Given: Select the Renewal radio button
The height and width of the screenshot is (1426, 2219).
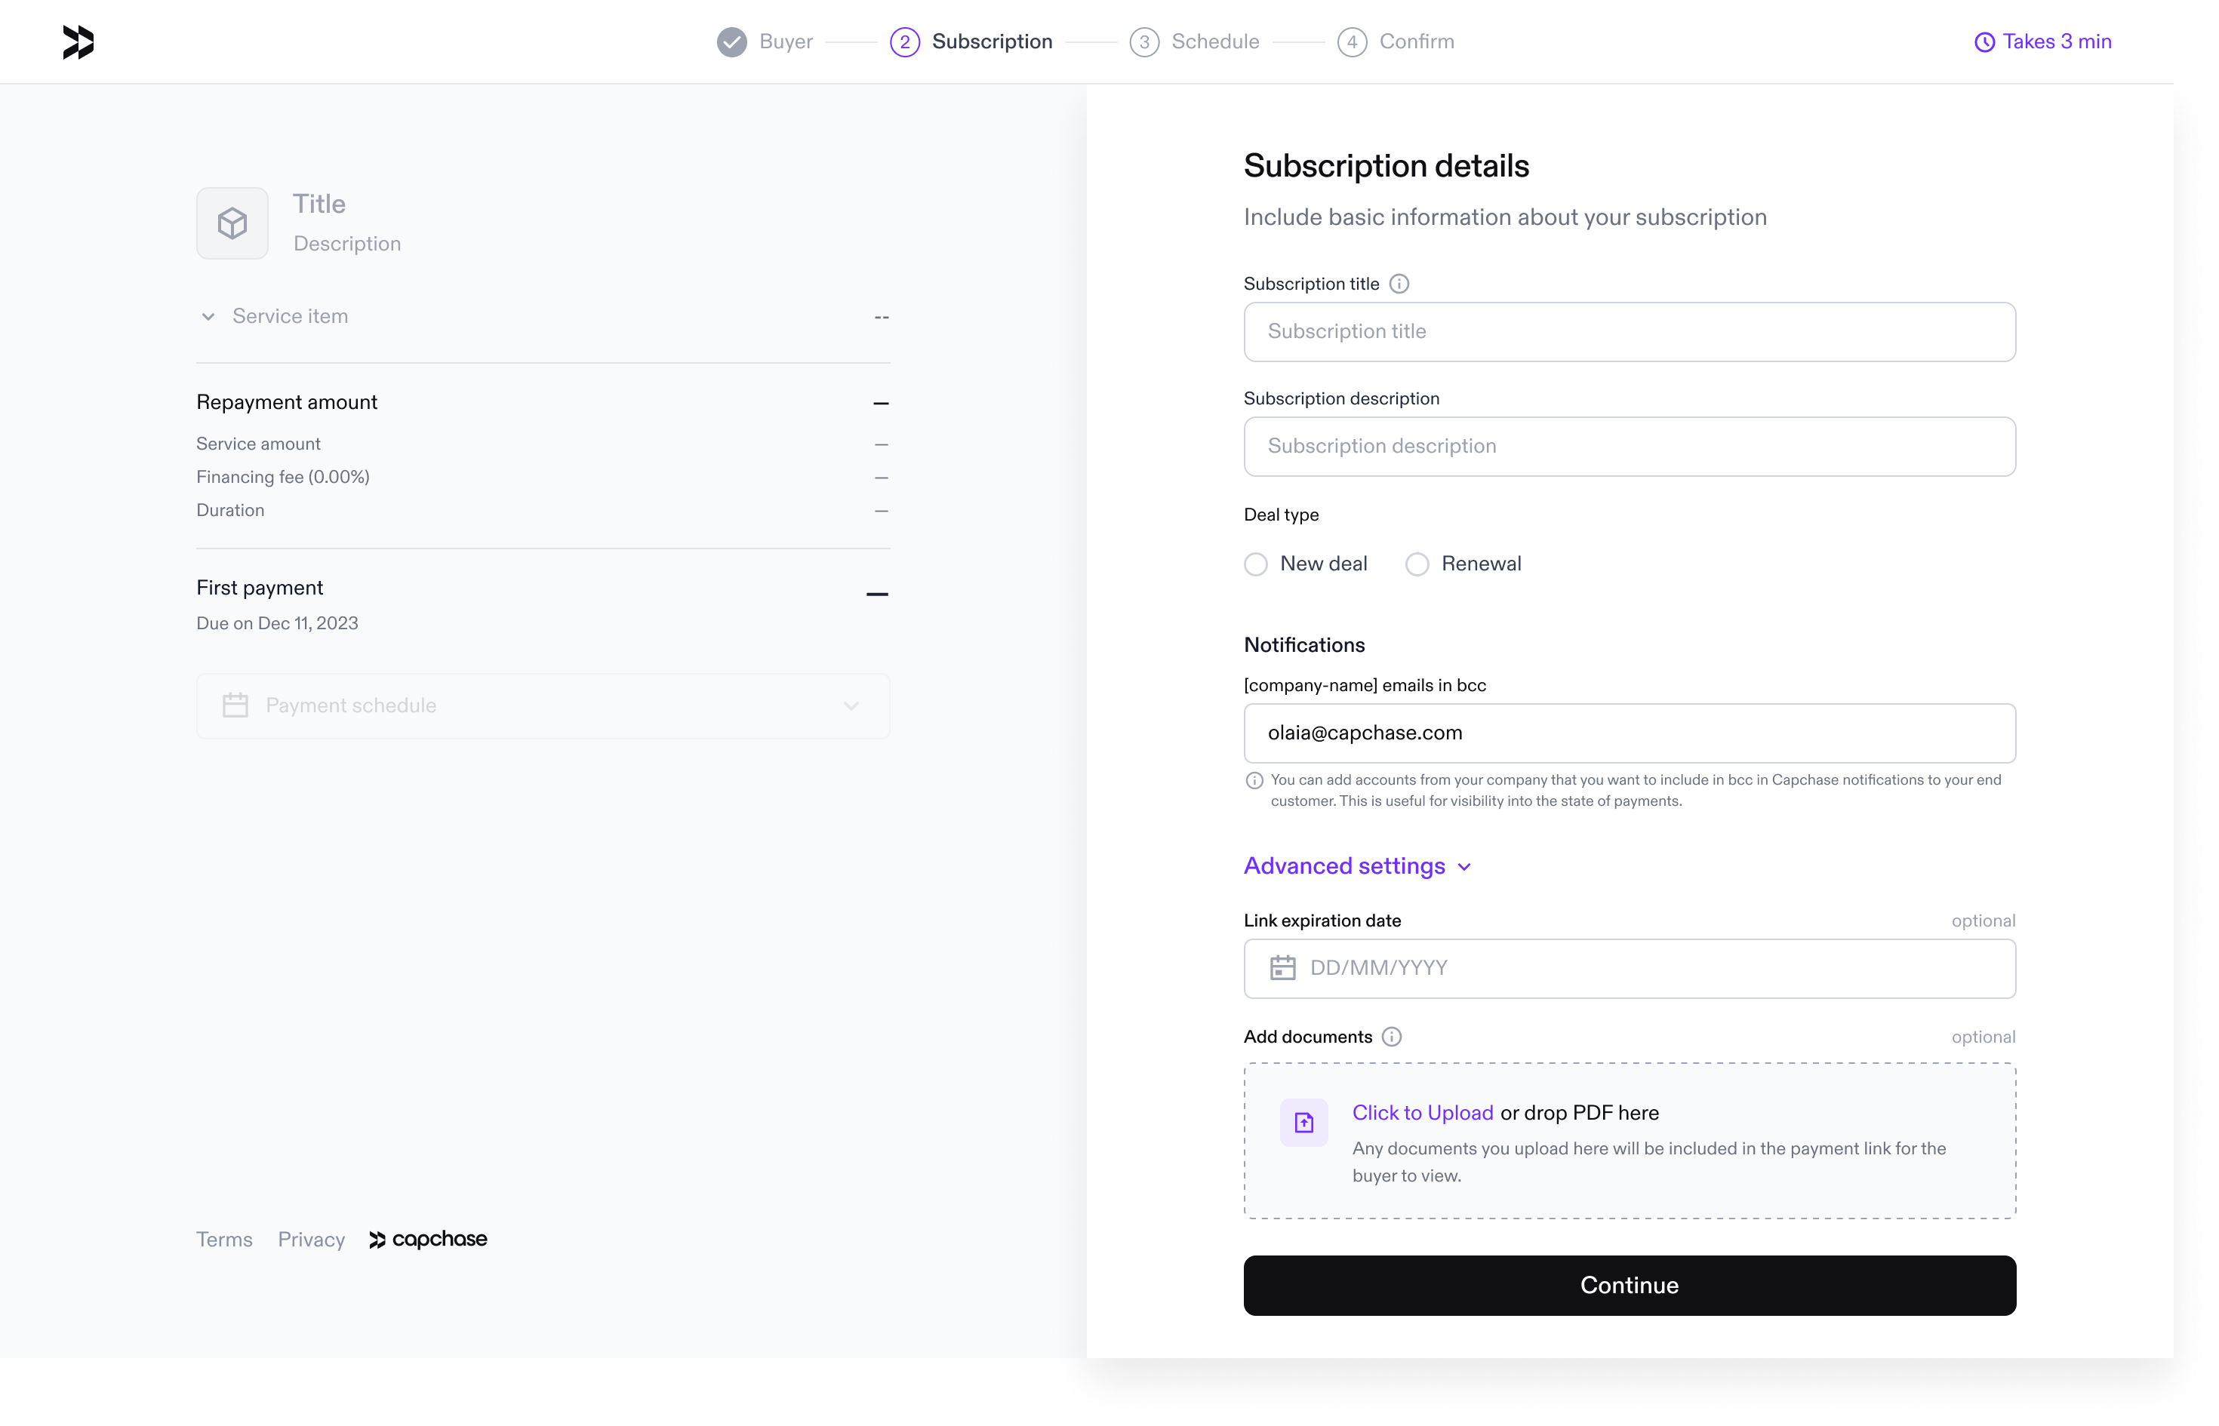Looking at the screenshot, I should click(x=1418, y=564).
